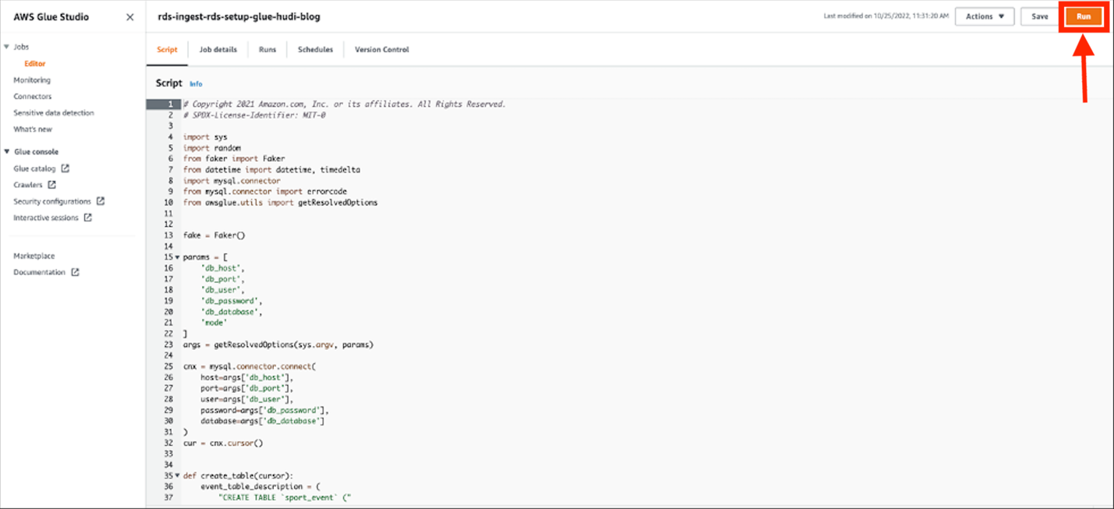This screenshot has width=1114, height=509.
Task: Open Crawlers link
Action: (x=28, y=185)
